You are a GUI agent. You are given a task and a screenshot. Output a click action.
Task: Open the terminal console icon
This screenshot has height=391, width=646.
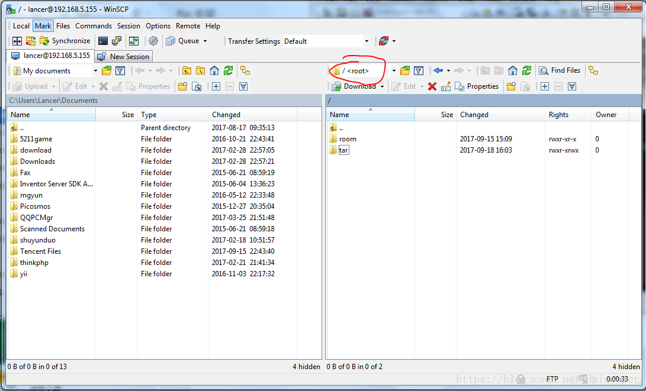click(x=102, y=41)
